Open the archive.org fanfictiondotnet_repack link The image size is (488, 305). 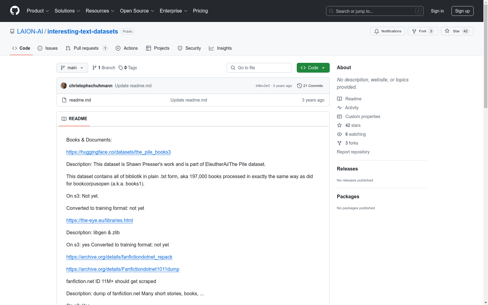click(119, 257)
